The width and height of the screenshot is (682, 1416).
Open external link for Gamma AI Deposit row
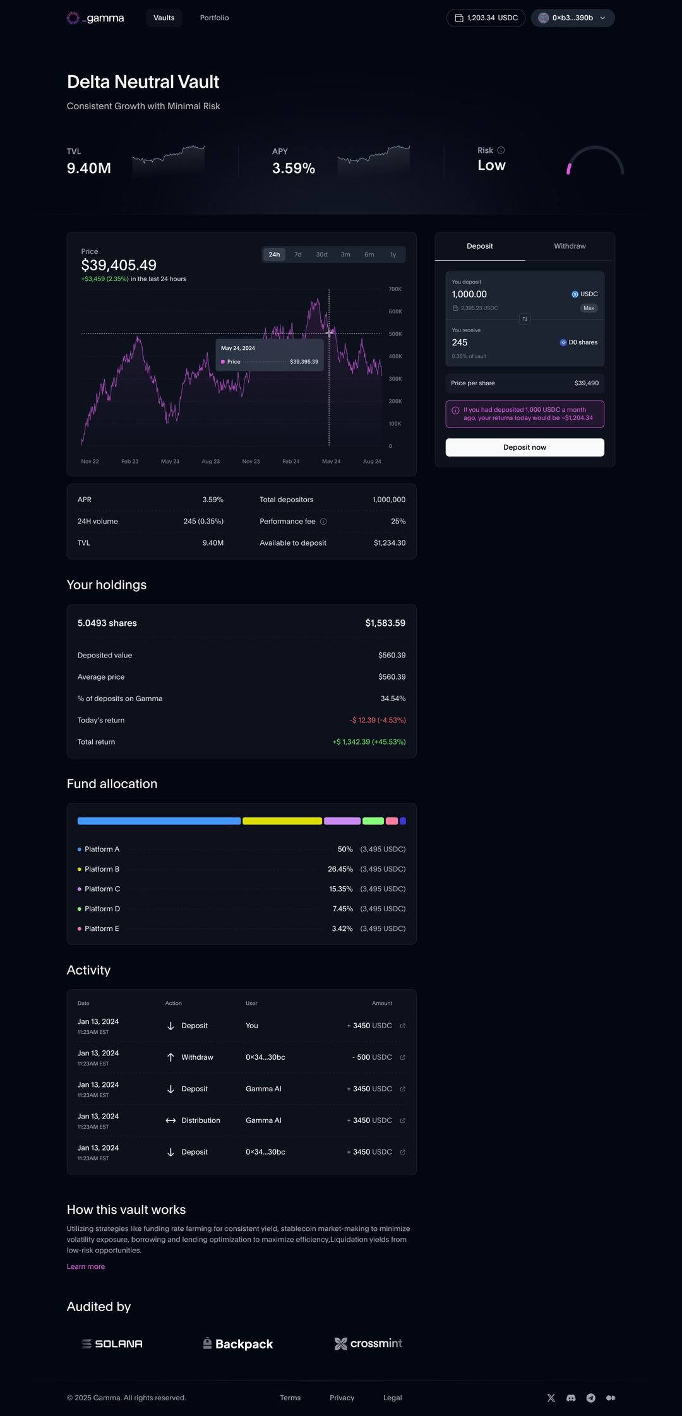click(x=403, y=1089)
